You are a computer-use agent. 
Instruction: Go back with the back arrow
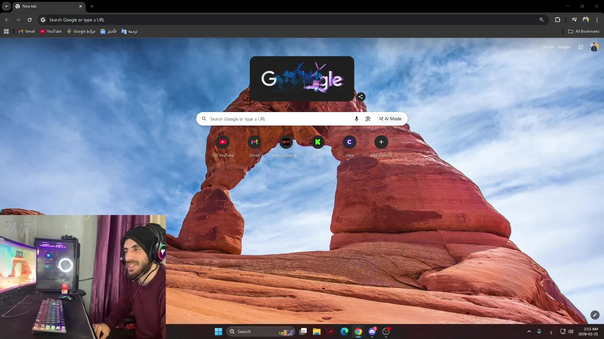coord(7,20)
